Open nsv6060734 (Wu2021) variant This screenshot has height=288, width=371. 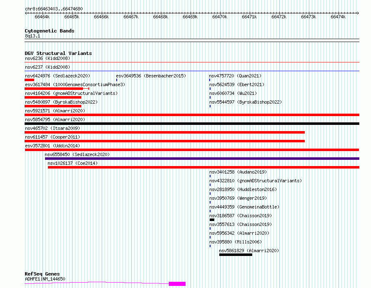click(x=233, y=93)
